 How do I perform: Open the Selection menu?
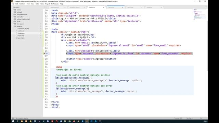(22, 4)
